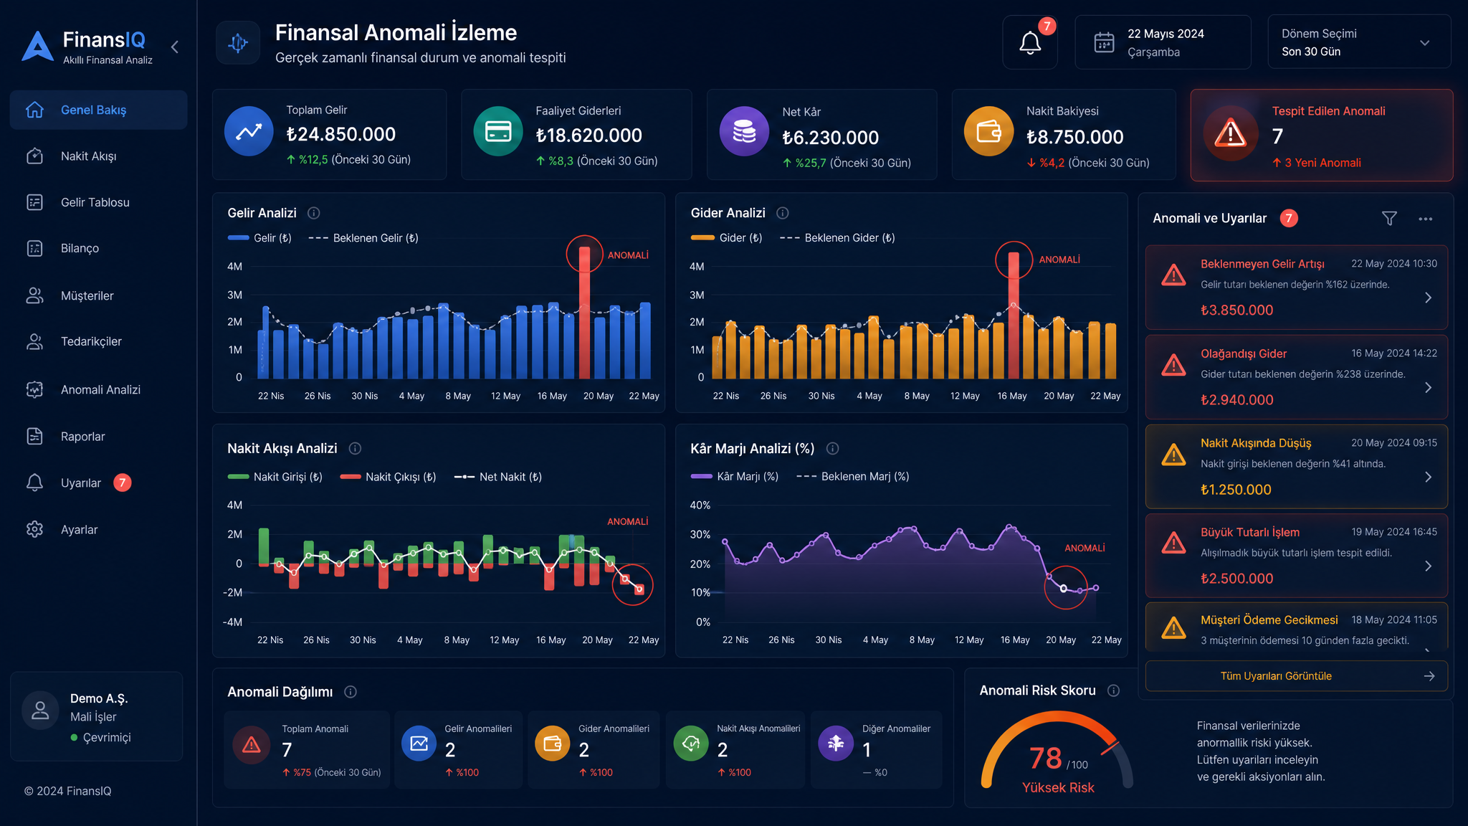
Task: Click the Toplam Gelir trend icon
Action: (x=249, y=131)
